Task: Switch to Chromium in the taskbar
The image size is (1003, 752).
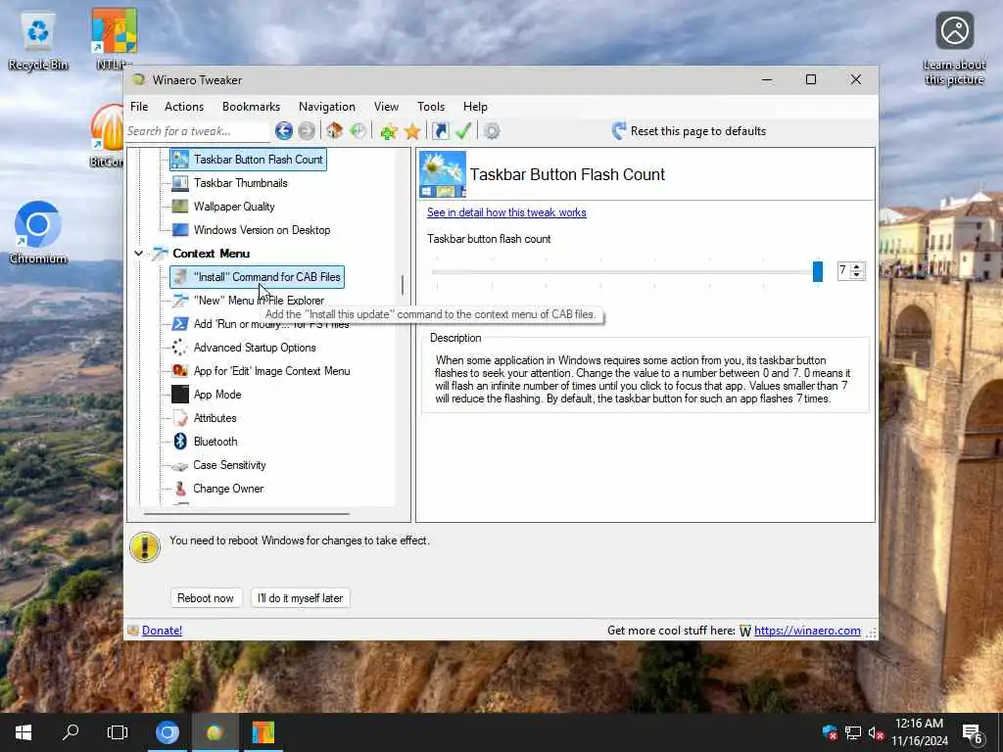Action: point(167,732)
